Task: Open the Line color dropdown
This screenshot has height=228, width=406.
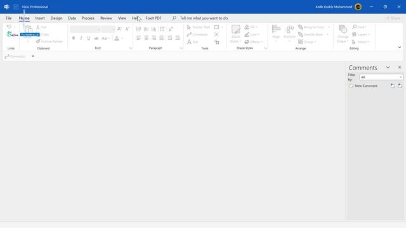Action: click(252, 34)
